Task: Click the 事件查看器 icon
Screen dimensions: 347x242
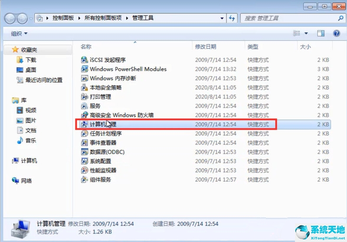Action: coord(84,143)
